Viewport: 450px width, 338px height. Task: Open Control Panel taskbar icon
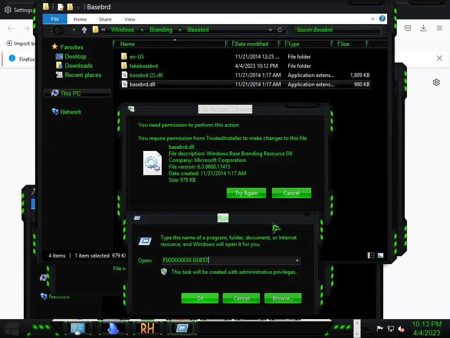coord(77,328)
